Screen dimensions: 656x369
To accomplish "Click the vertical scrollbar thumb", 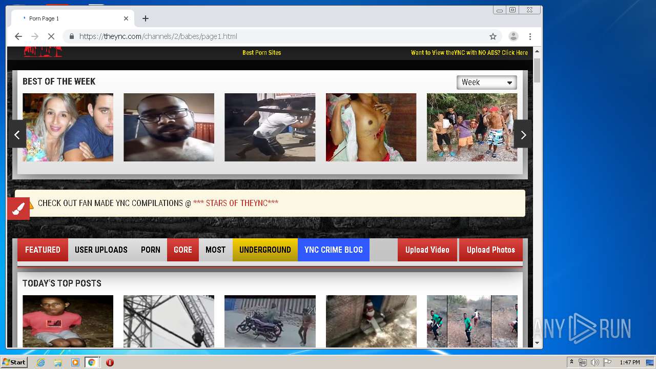I will click(537, 70).
